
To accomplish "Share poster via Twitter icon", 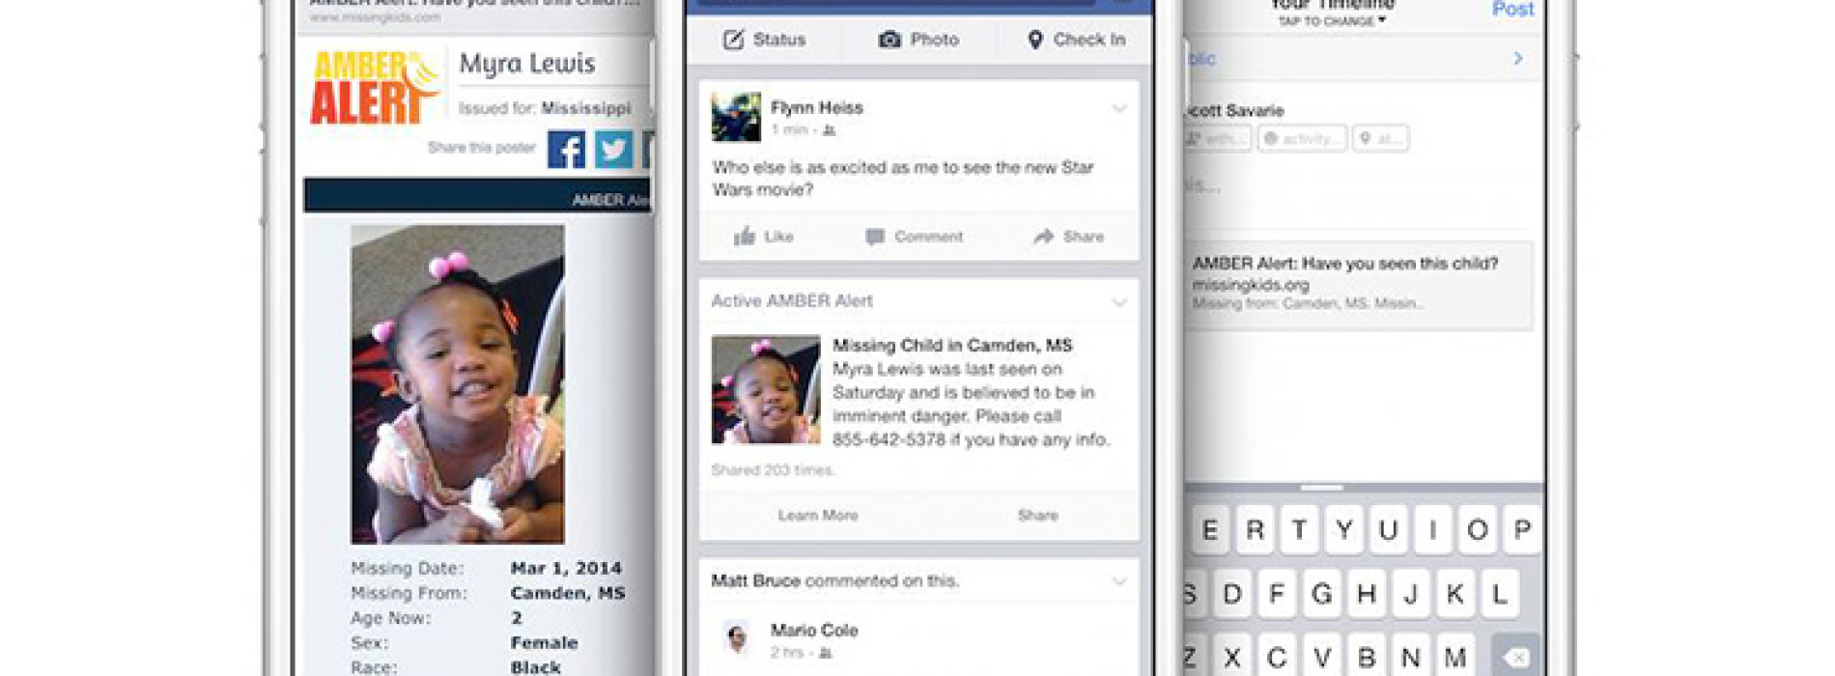I will [x=613, y=150].
